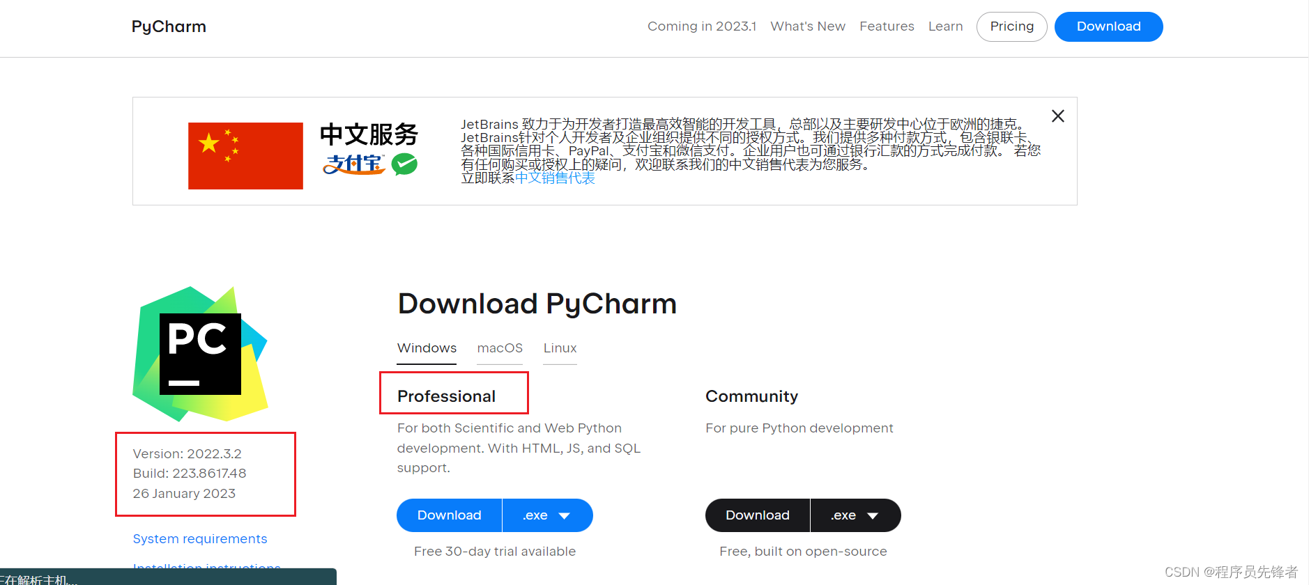Click the PyCharm logo in header
The height and width of the screenshot is (585, 1309).
point(169,26)
